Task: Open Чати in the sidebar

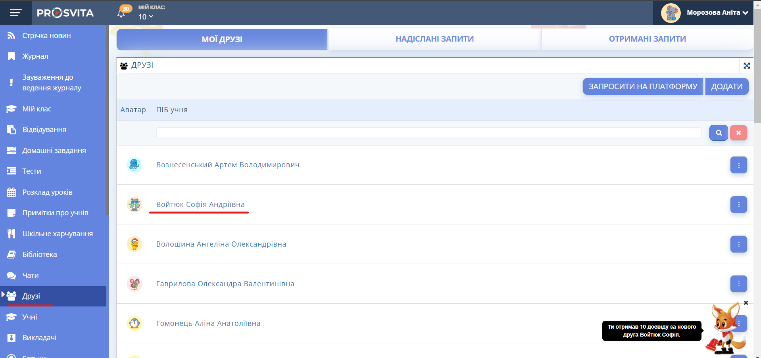Action: click(x=31, y=276)
